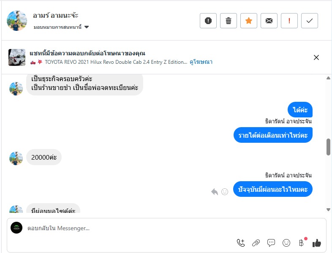The height and width of the screenshot is (253, 332).
Task: Click the phone call request icon
Action: point(241,243)
